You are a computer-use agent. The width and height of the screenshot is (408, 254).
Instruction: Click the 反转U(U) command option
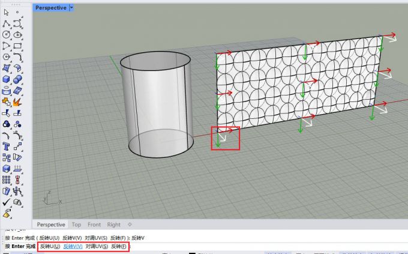coord(50,246)
